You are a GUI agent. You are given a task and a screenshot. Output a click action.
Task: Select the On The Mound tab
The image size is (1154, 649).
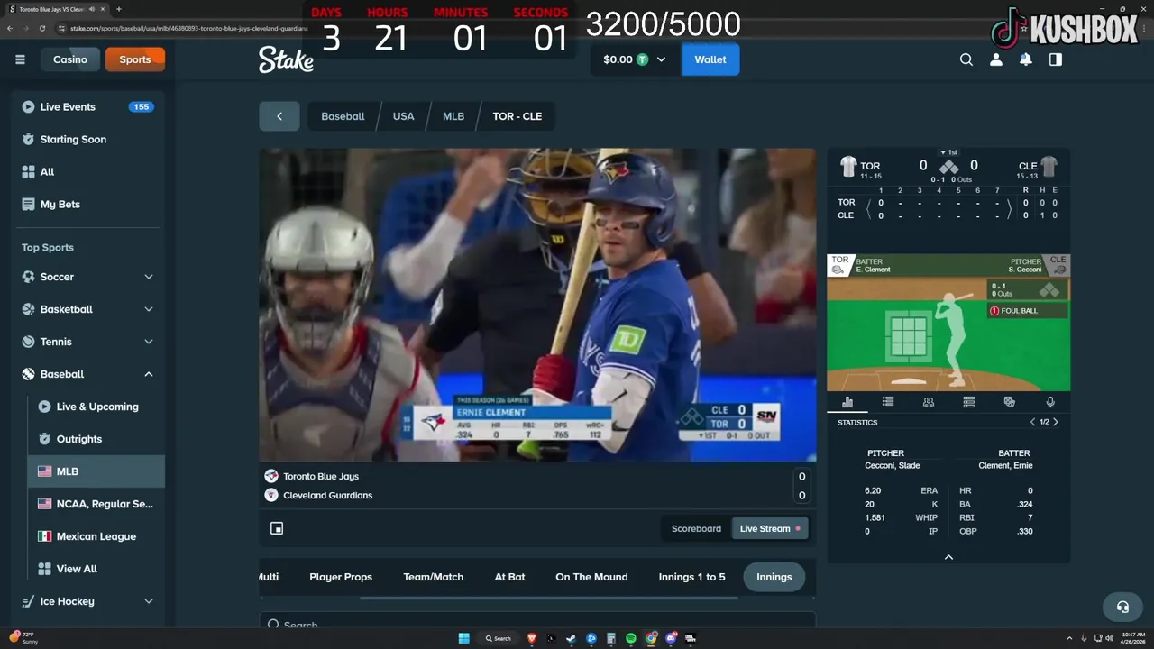[x=591, y=577]
